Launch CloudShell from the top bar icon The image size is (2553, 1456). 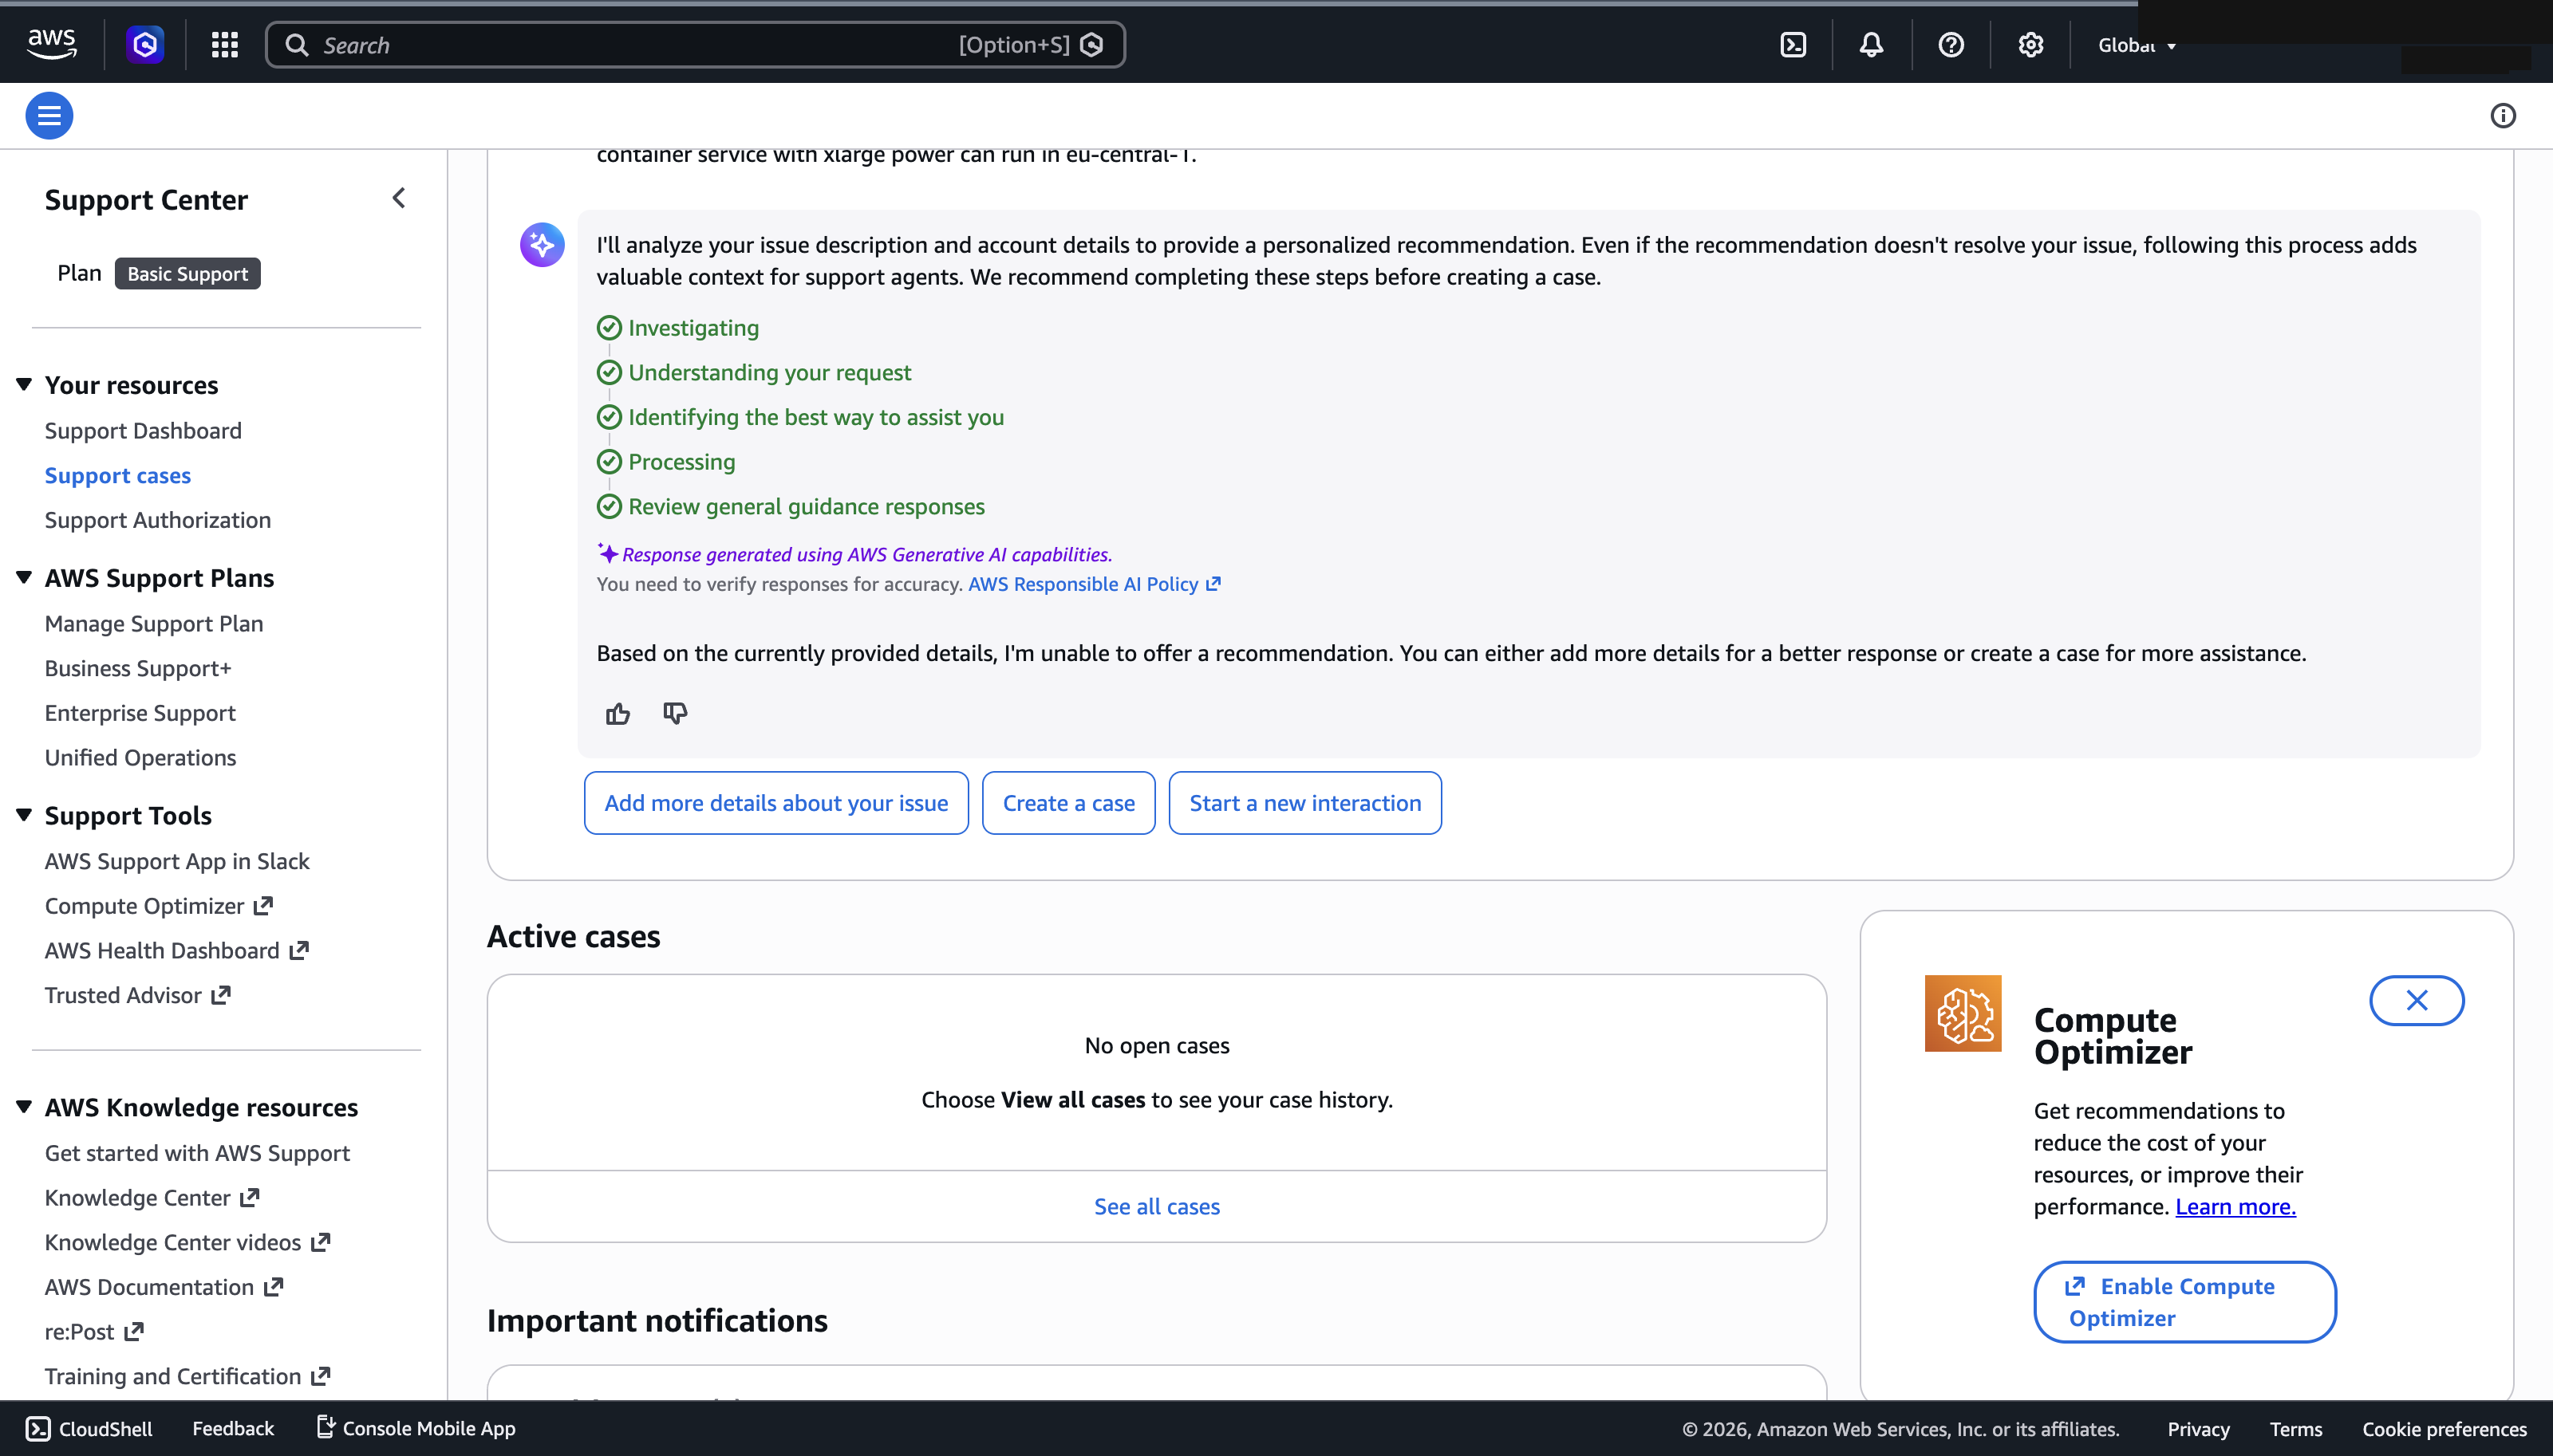[1793, 44]
